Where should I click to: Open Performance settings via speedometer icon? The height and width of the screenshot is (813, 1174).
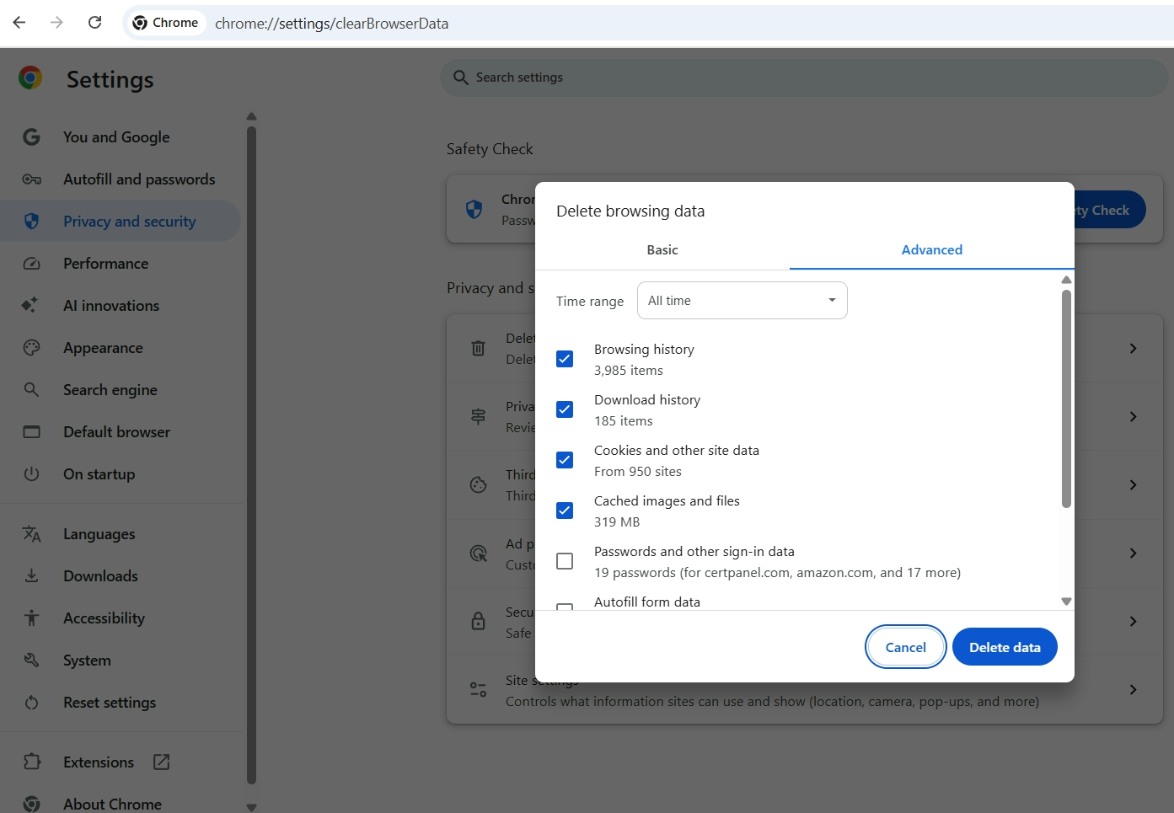(x=31, y=264)
